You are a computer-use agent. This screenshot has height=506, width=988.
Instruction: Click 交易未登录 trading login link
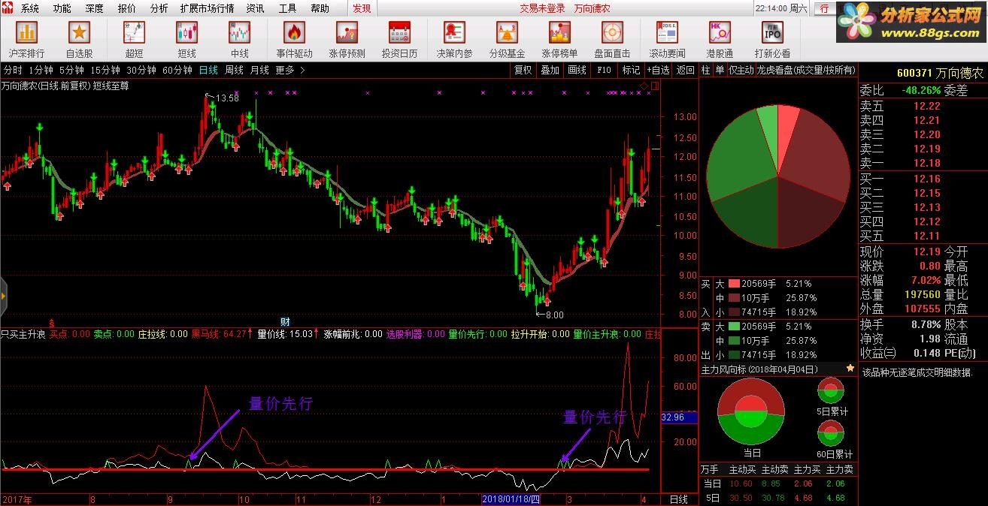tap(542, 8)
